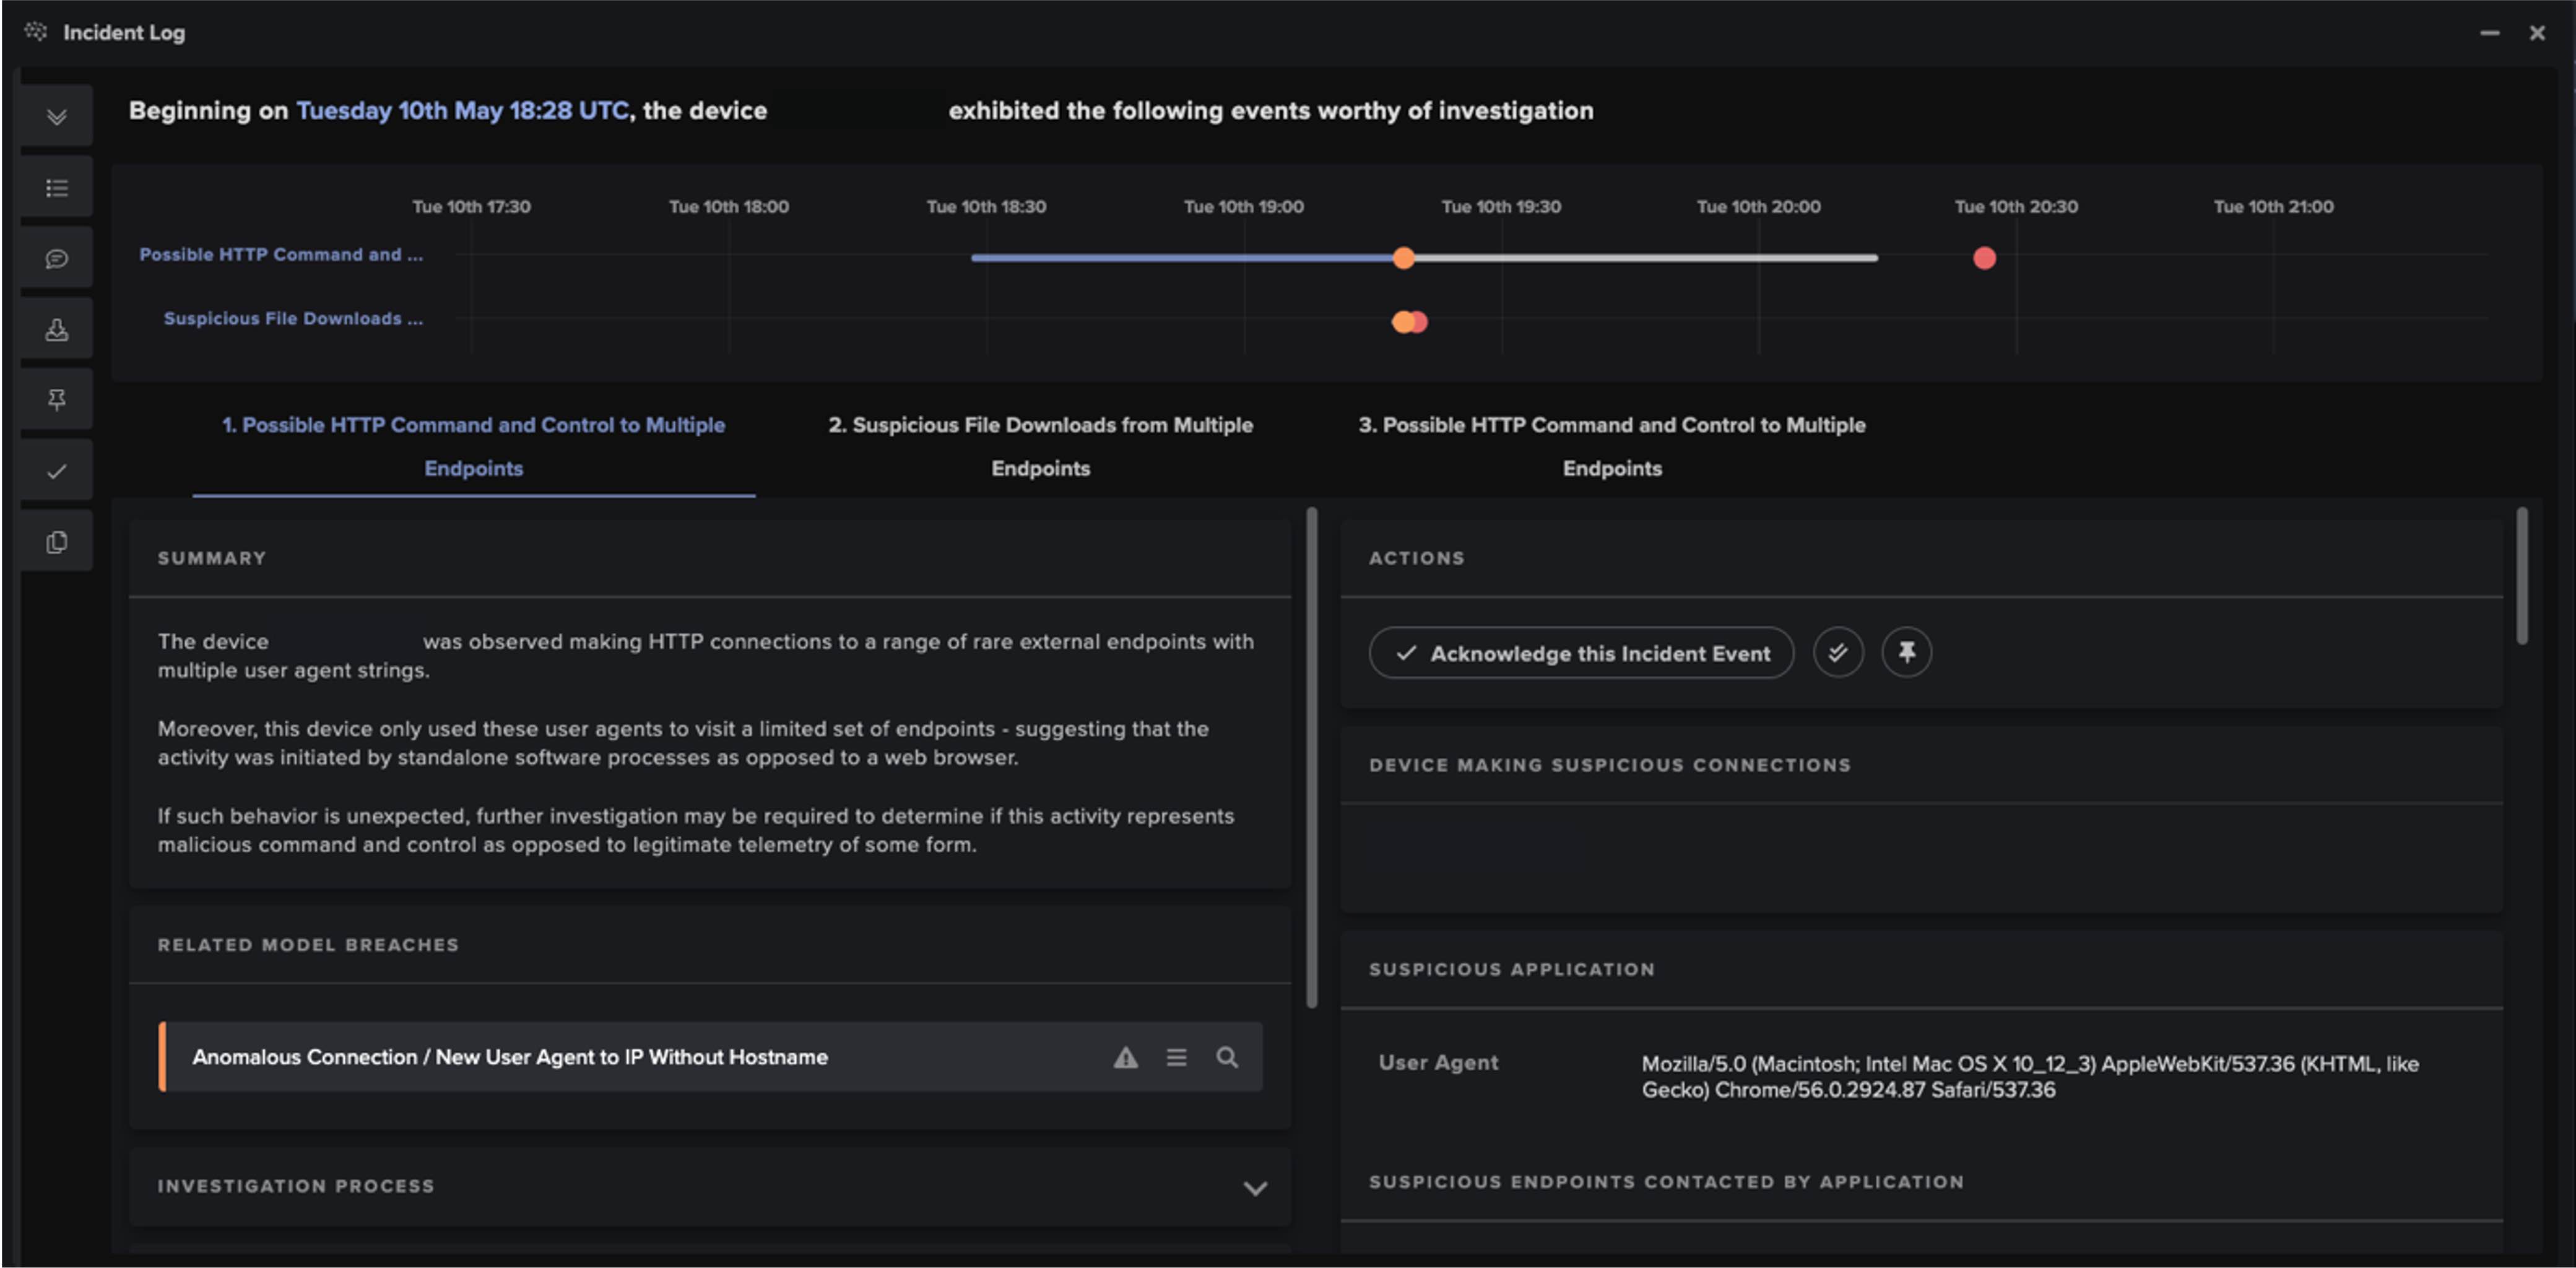This screenshot has width=2576, height=1268.
Task: Click the Tuesday 10th May 18:28 UTC link
Action: (462, 111)
